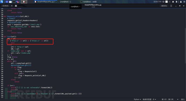Image resolution: width=186 pixels, height=101 pixels.
Task: Select the highlighted text editor taskbar button
Action: click(24, 2)
